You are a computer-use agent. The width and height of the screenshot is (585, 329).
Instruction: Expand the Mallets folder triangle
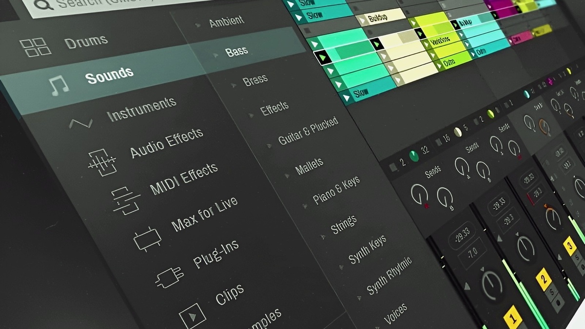pos(286,176)
